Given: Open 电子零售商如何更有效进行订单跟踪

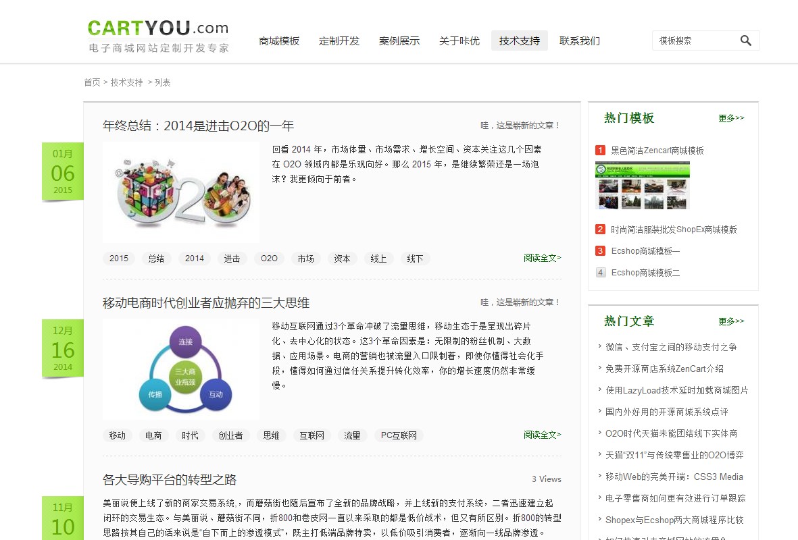Looking at the screenshot, I should [675, 498].
